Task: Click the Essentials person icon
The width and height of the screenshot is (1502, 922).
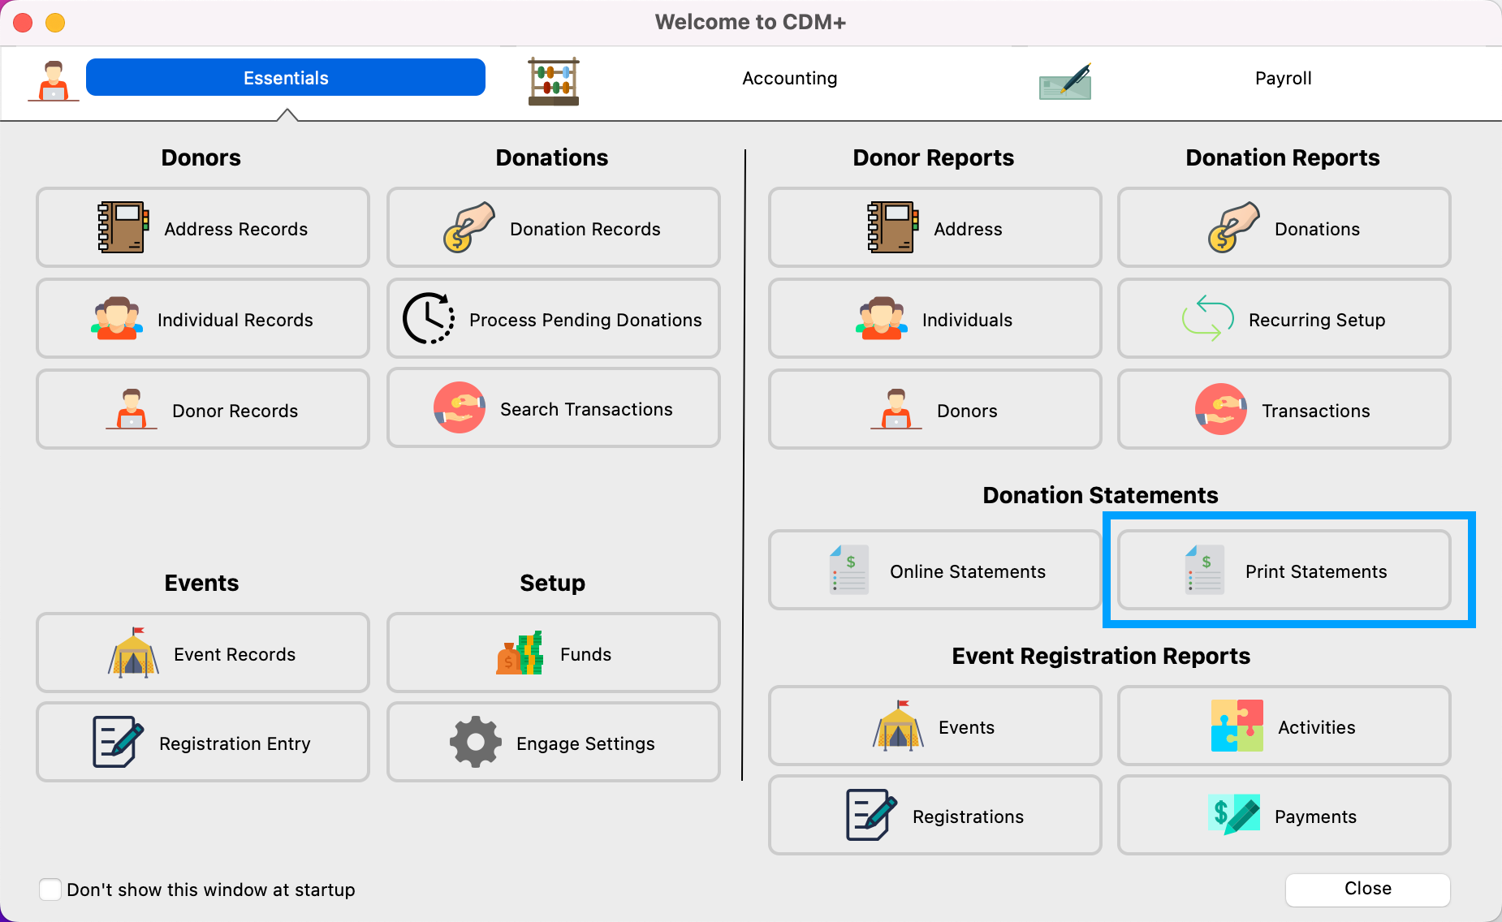Action: click(x=54, y=81)
